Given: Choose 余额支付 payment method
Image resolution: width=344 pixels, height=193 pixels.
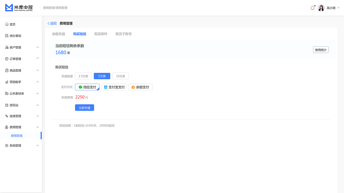Looking at the screenshot, I should tap(140, 87).
